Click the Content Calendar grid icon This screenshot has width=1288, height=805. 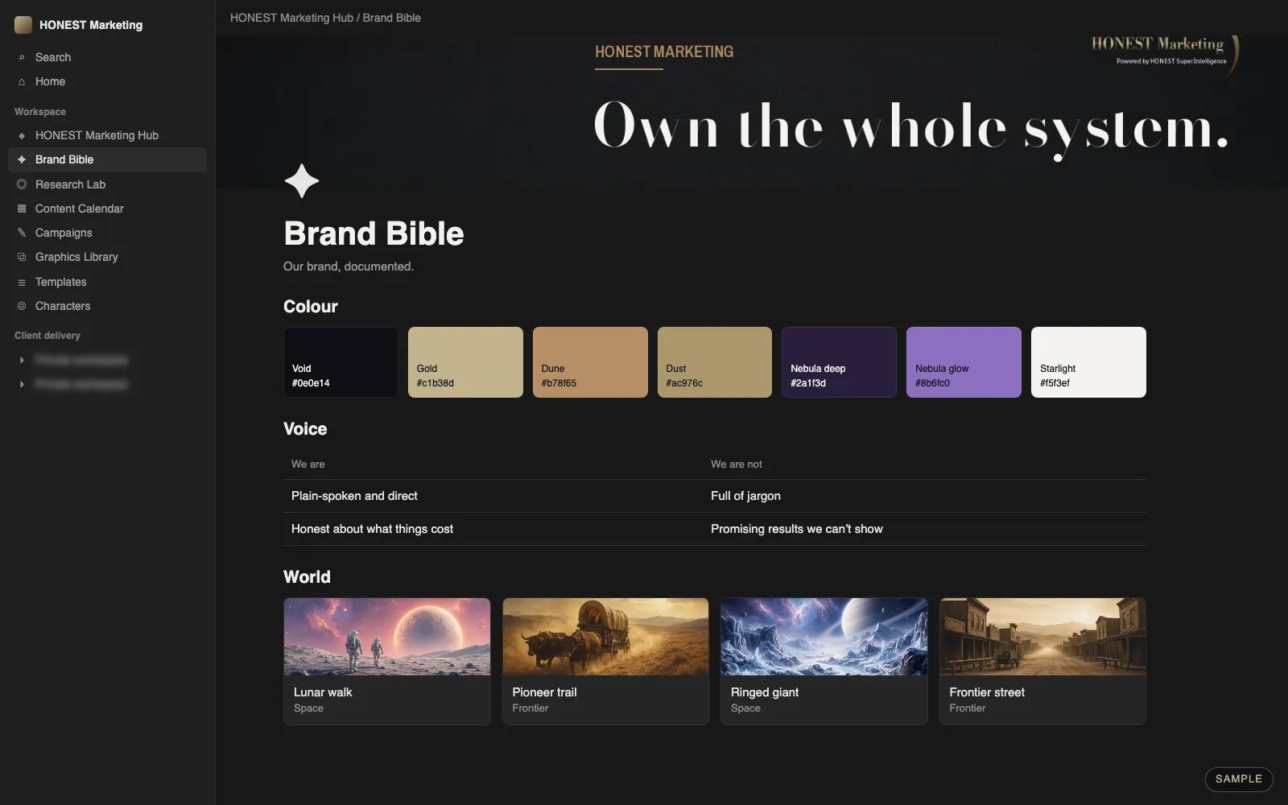click(x=22, y=208)
